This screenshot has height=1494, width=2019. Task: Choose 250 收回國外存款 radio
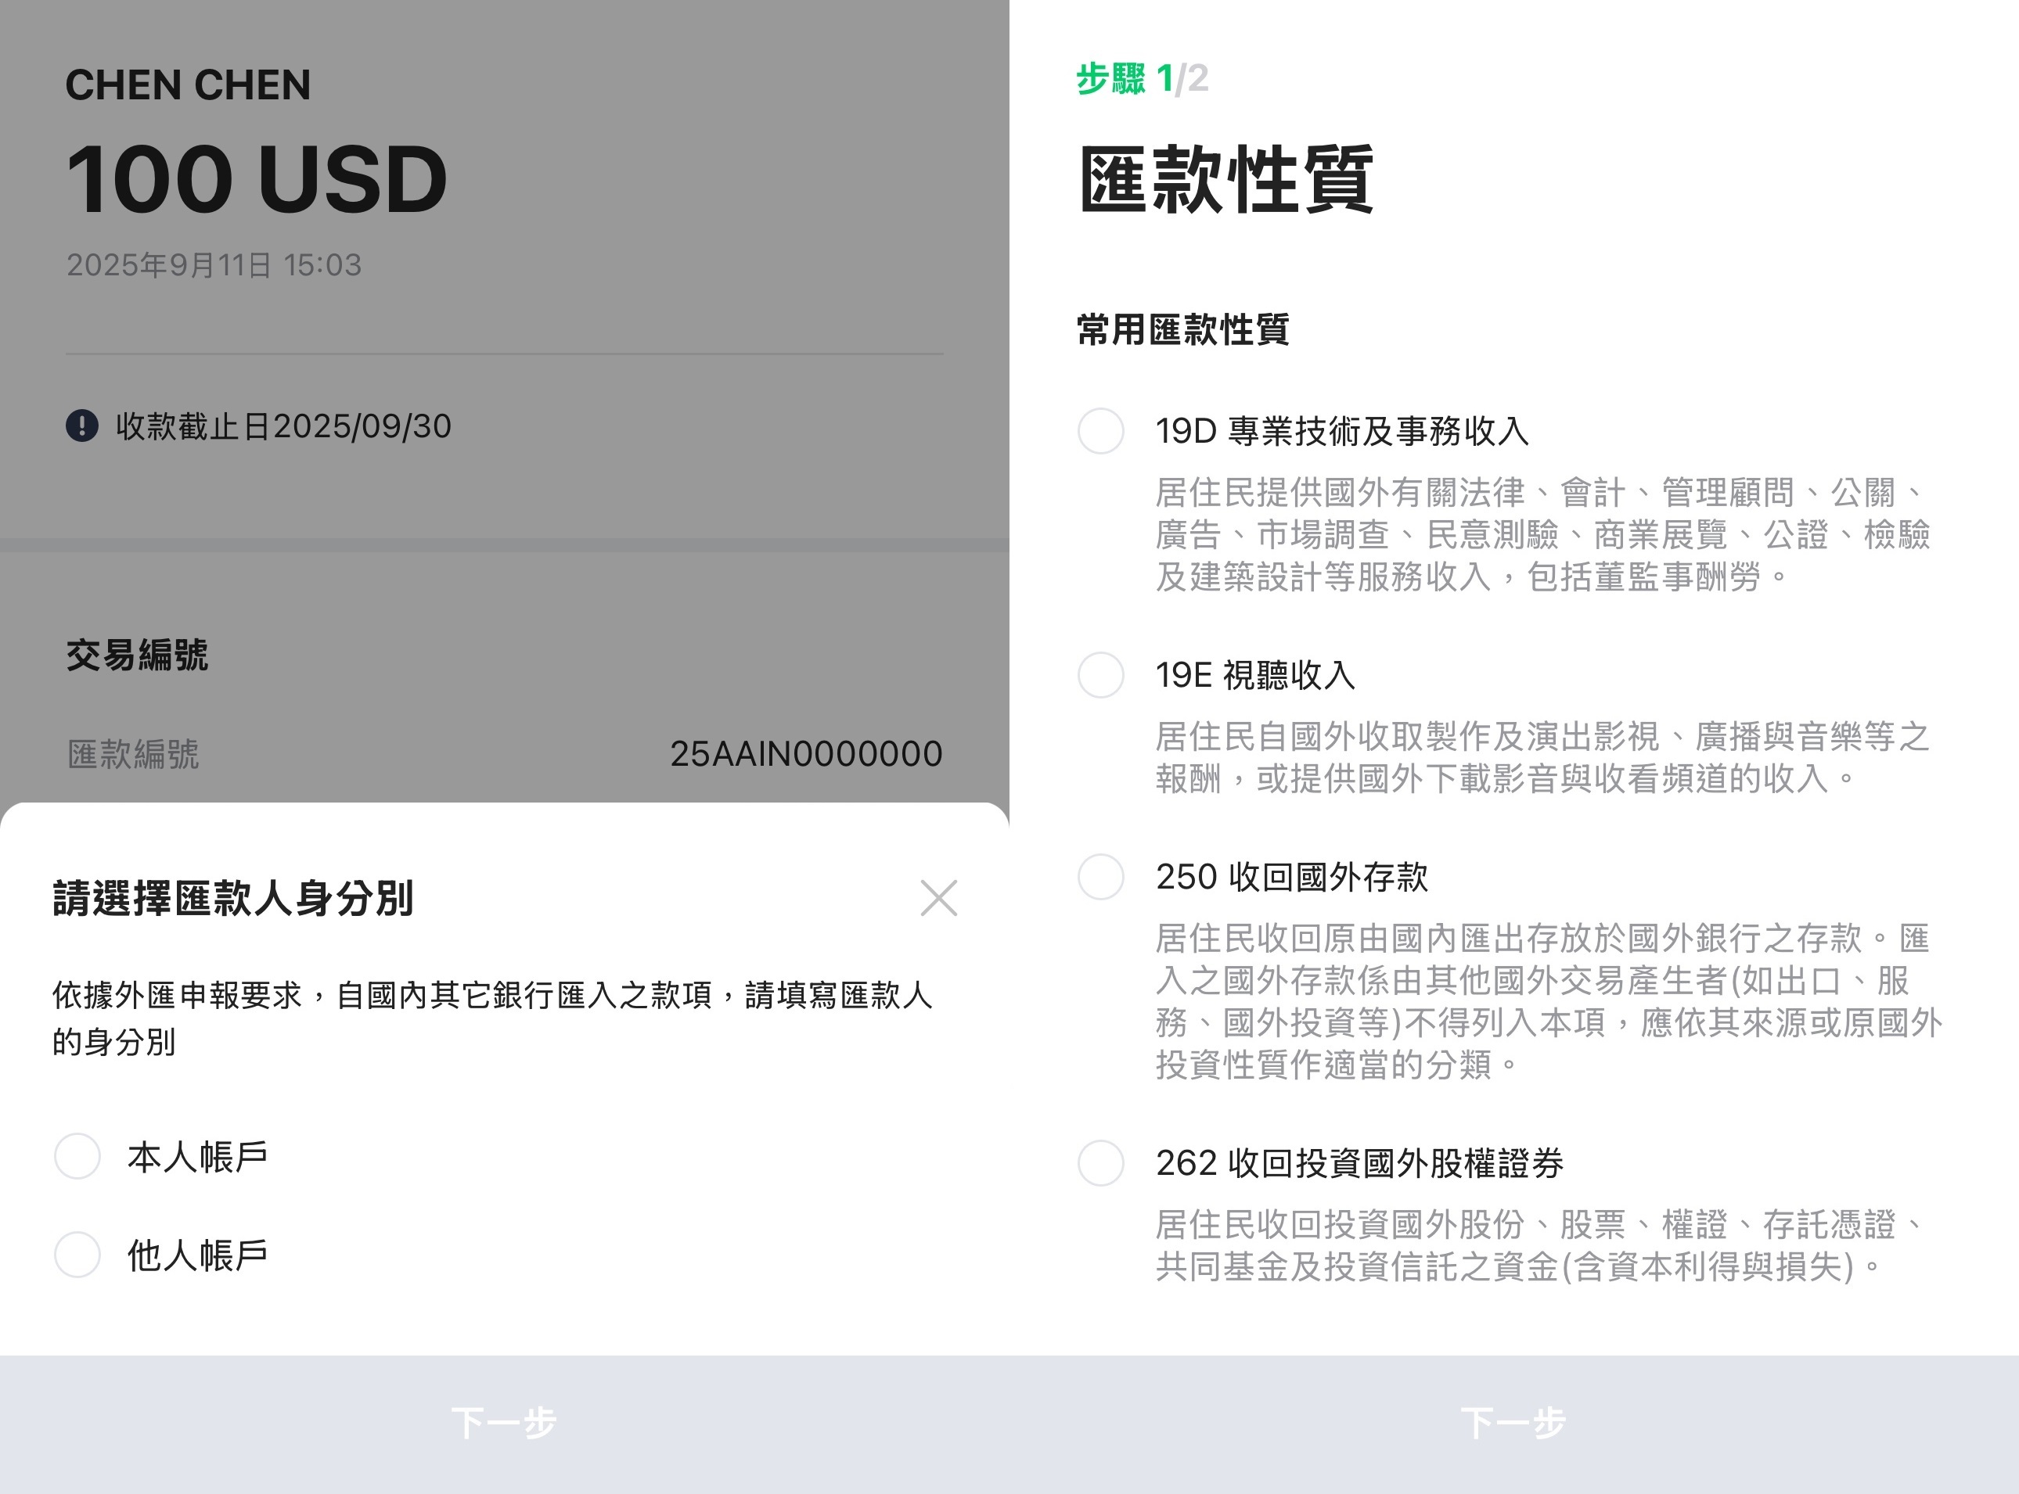1101,877
